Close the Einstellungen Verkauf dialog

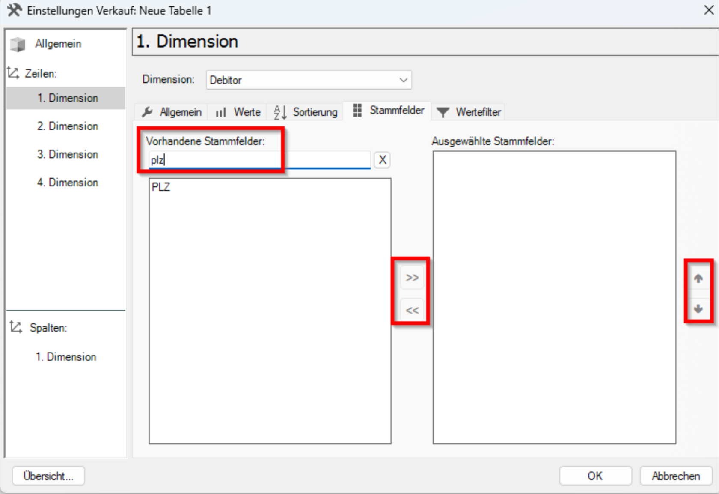click(709, 10)
